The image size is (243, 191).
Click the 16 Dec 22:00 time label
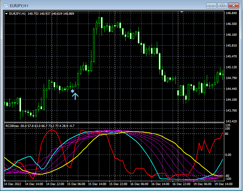(x=182, y=184)
